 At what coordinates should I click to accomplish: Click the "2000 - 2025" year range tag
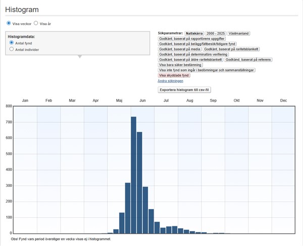(x=216, y=33)
